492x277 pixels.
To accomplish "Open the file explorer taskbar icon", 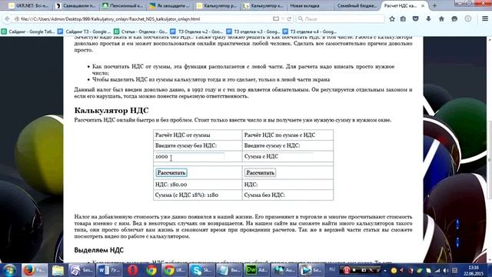I will point(58,270).
